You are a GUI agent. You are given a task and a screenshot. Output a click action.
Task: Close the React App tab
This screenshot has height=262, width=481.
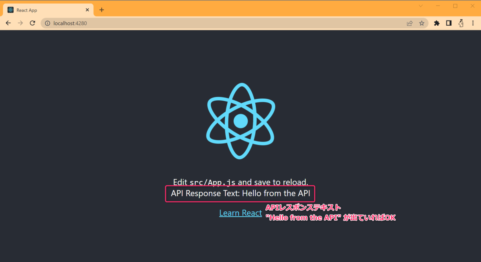[87, 10]
